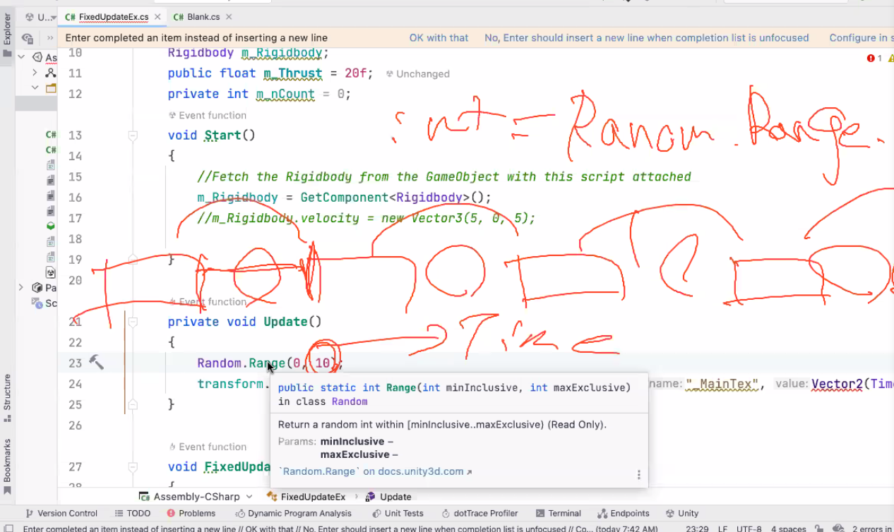Image resolution: width=894 pixels, height=532 pixels.
Task: Collapse the Assembly tree node in Explorer
Action: (21, 57)
